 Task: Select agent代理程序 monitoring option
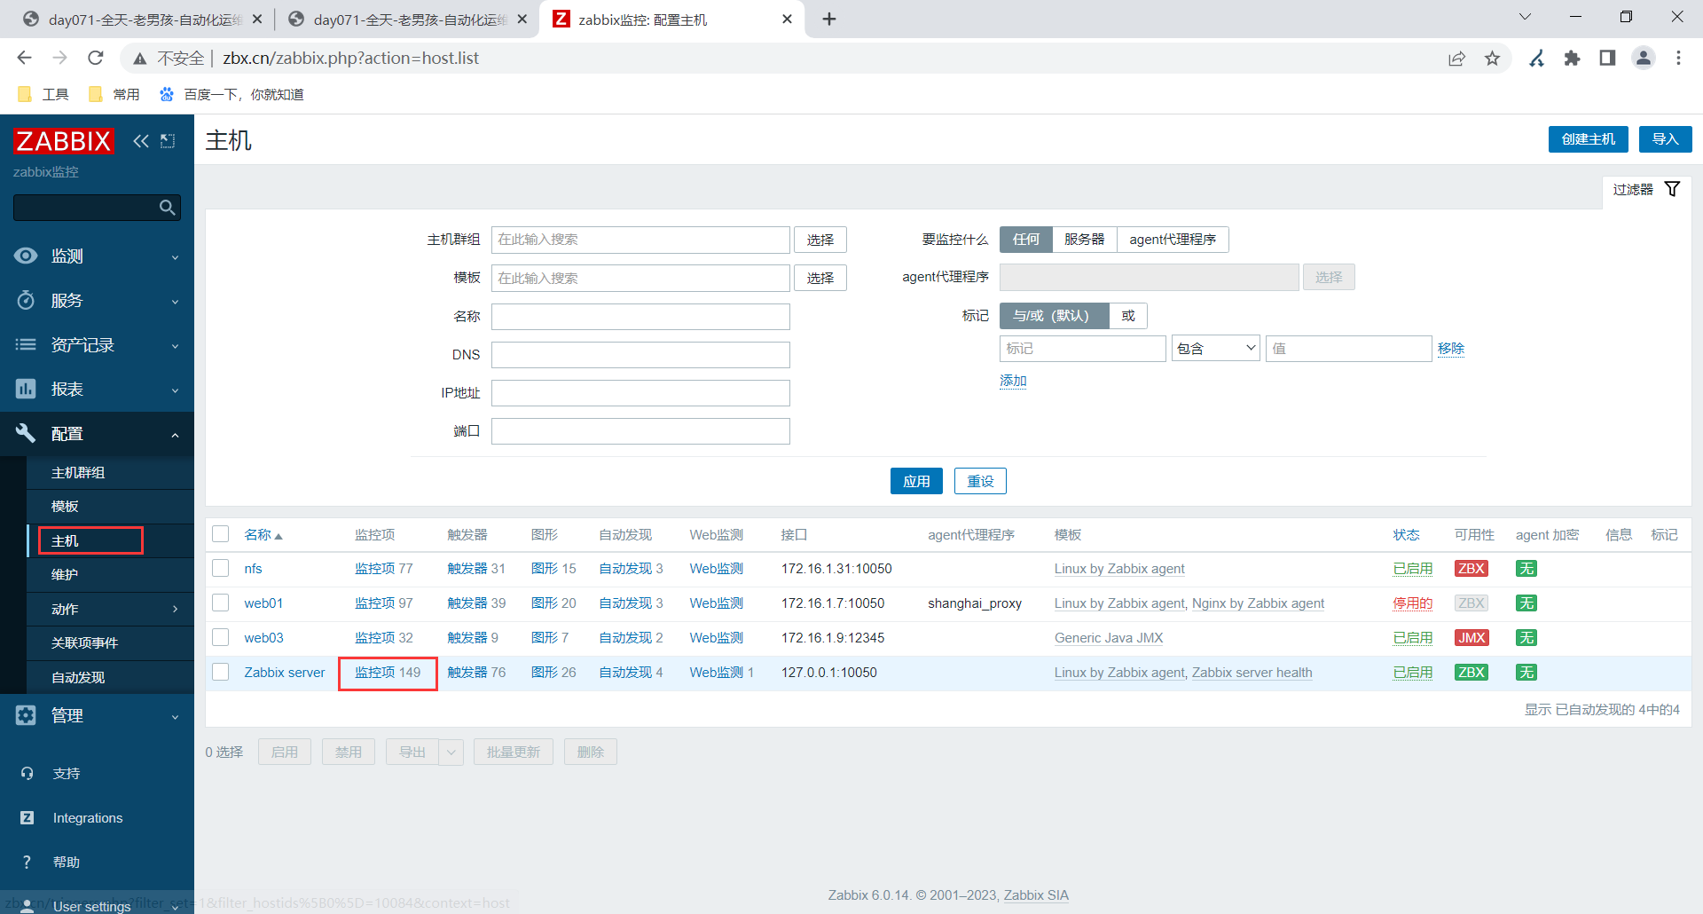[1173, 240]
